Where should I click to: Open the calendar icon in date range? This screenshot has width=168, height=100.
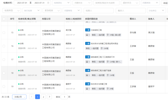48,3
